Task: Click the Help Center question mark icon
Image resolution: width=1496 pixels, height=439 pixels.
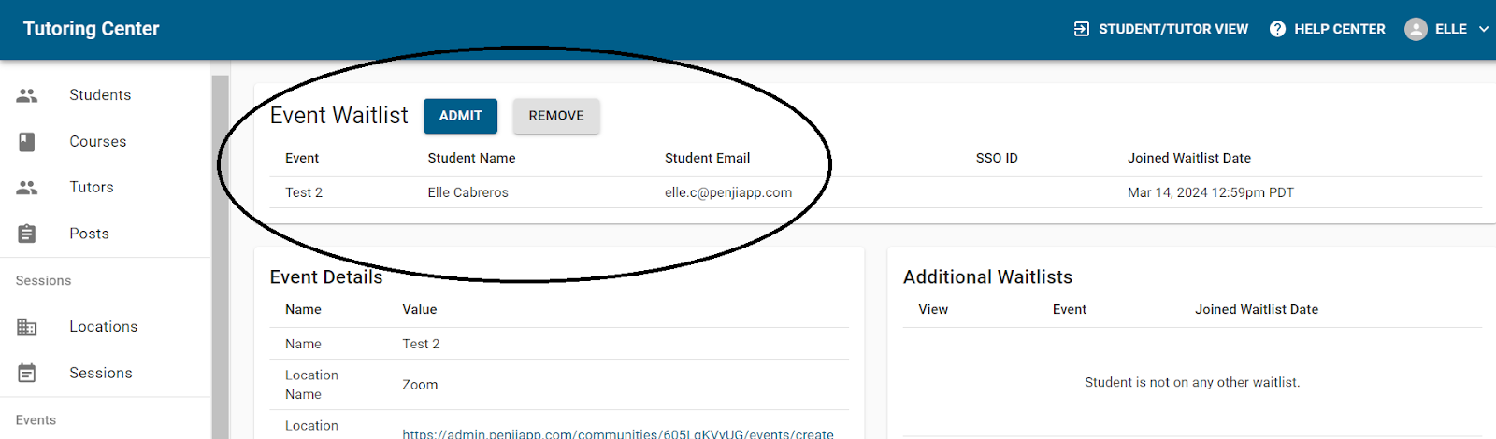Action: pyautogui.click(x=1277, y=29)
